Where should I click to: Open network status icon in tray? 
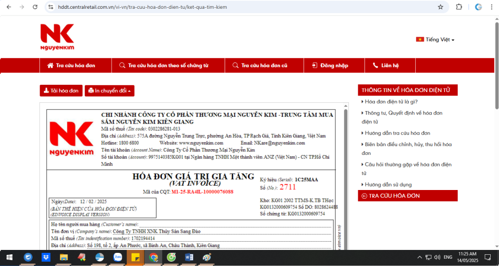click(428, 257)
